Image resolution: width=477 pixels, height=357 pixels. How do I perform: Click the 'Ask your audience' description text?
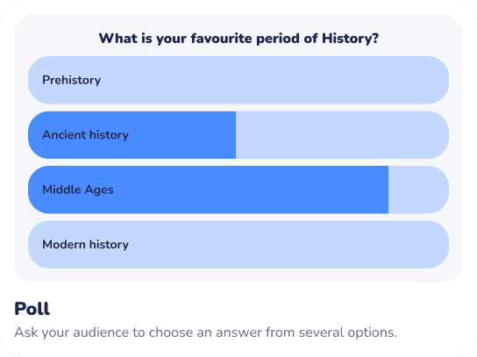(x=206, y=332)
